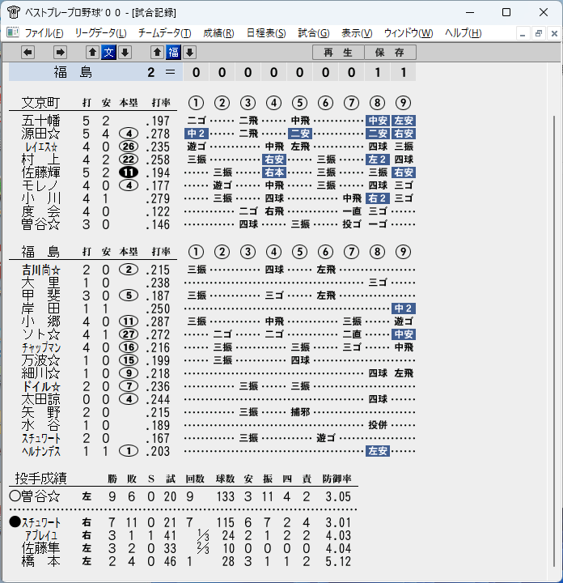Click the 保存 save button
The height and width of the screenshot is (583, 563).
[390, 53]
